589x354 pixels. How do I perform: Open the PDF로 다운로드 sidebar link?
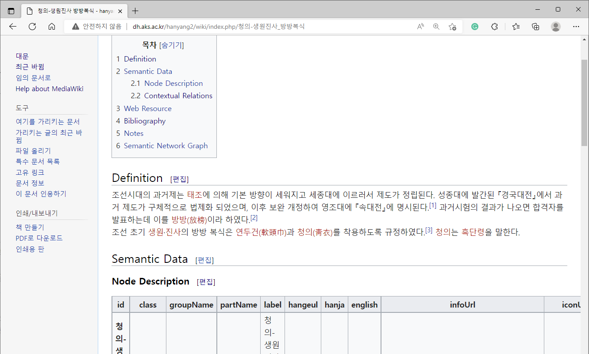(x=39, y=238)
